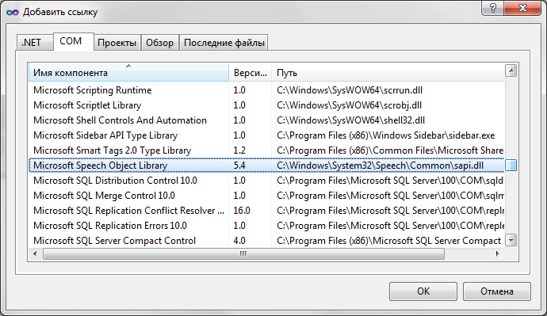Click the scrobj.dll path cell
The image size is (547, 316).
(x=349, y=105)
